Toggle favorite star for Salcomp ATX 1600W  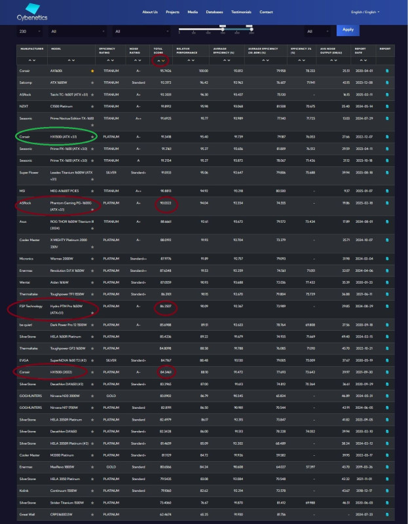tap(92, 83)
